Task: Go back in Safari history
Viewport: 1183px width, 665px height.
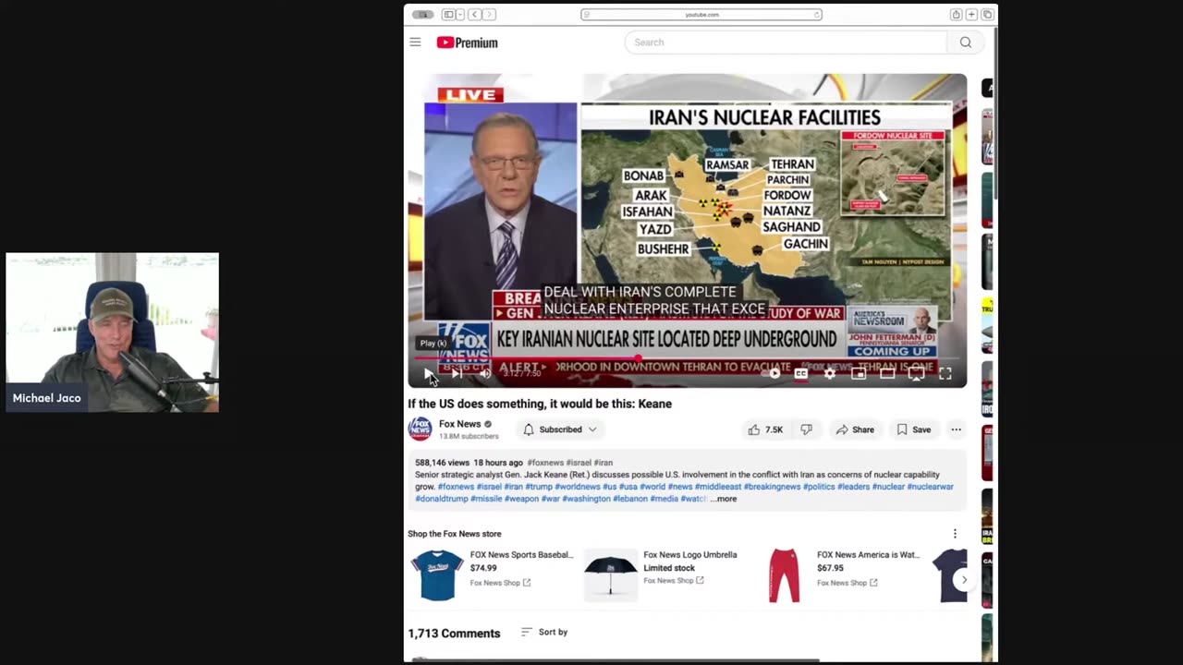Action: [474, 15]
